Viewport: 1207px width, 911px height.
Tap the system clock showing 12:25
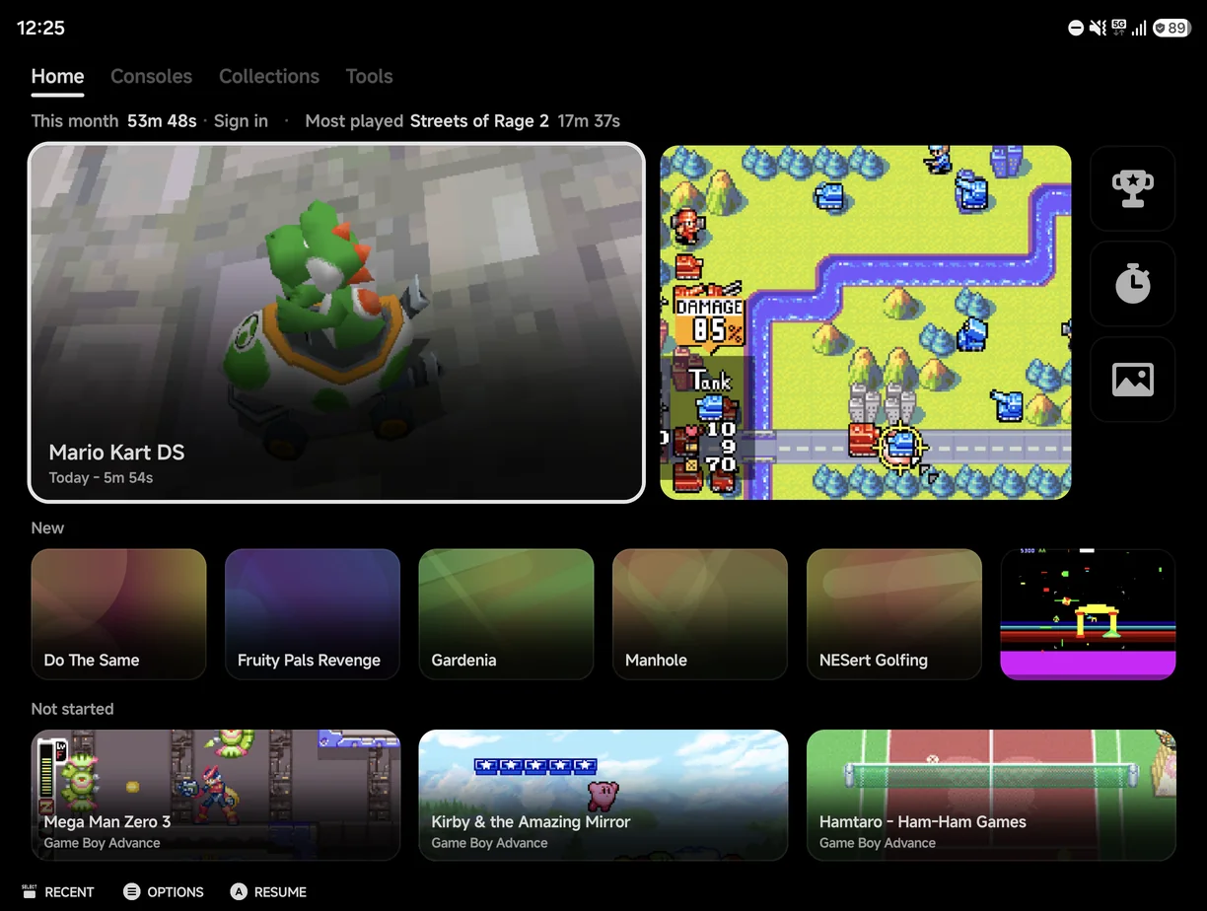coord(40,29)
